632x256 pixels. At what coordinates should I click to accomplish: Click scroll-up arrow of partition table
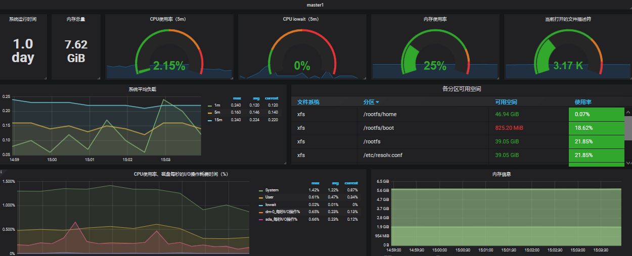point(628,112)
